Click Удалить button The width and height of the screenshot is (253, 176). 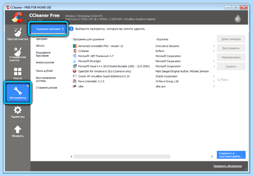point(231,66)
